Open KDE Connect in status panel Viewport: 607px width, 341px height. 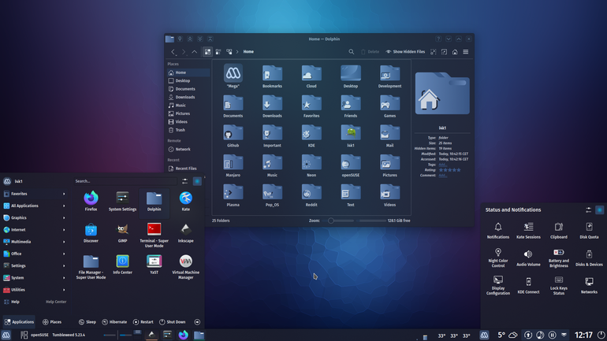[528, 285]
